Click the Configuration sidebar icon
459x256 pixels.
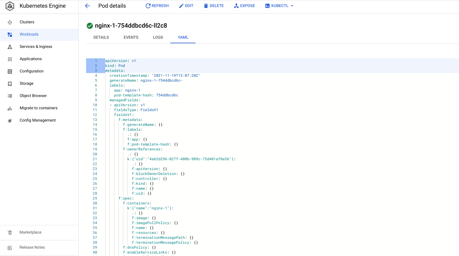[10, 71]
